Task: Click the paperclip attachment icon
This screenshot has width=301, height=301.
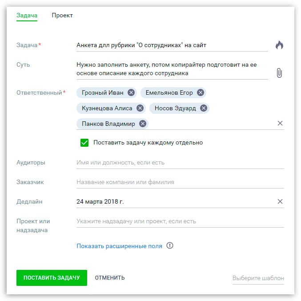Action: [x=279, y=73]
